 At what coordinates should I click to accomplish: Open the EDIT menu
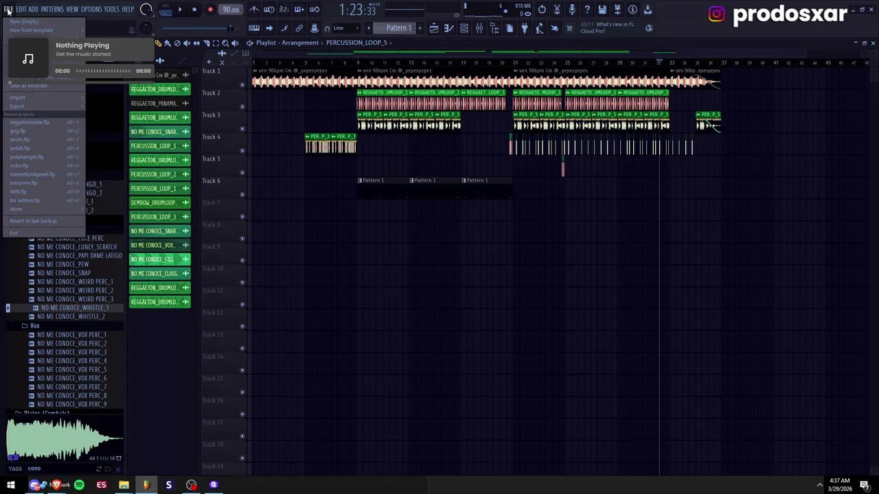point(21,10)
